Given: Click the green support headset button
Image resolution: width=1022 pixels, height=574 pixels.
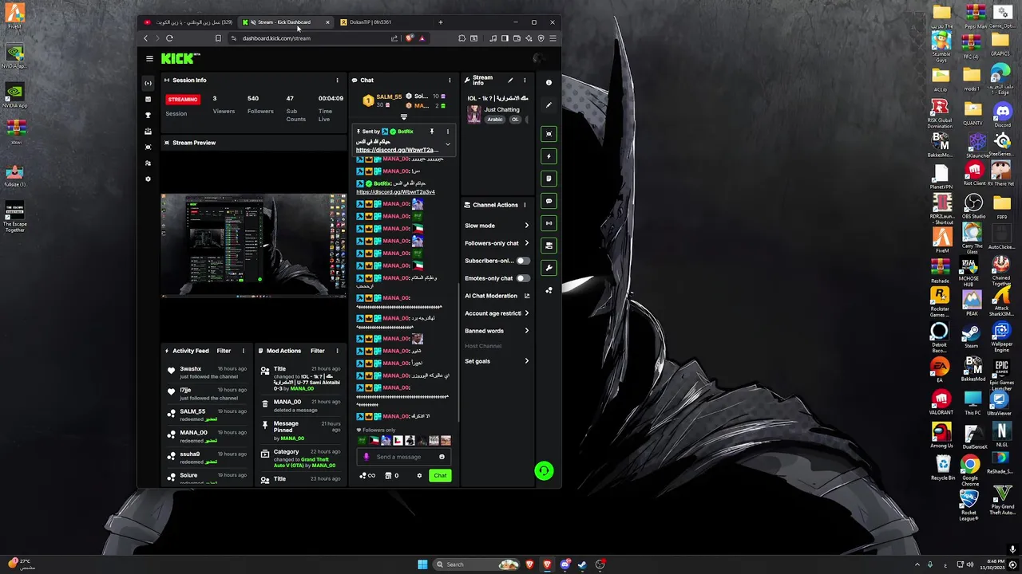Looking at the screenshot, I should tap(544, 471).
